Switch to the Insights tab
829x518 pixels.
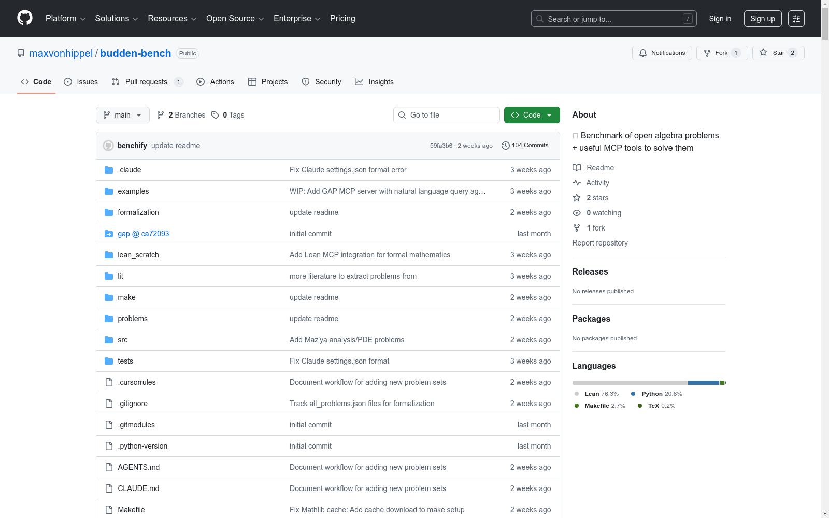pos(374,82)
